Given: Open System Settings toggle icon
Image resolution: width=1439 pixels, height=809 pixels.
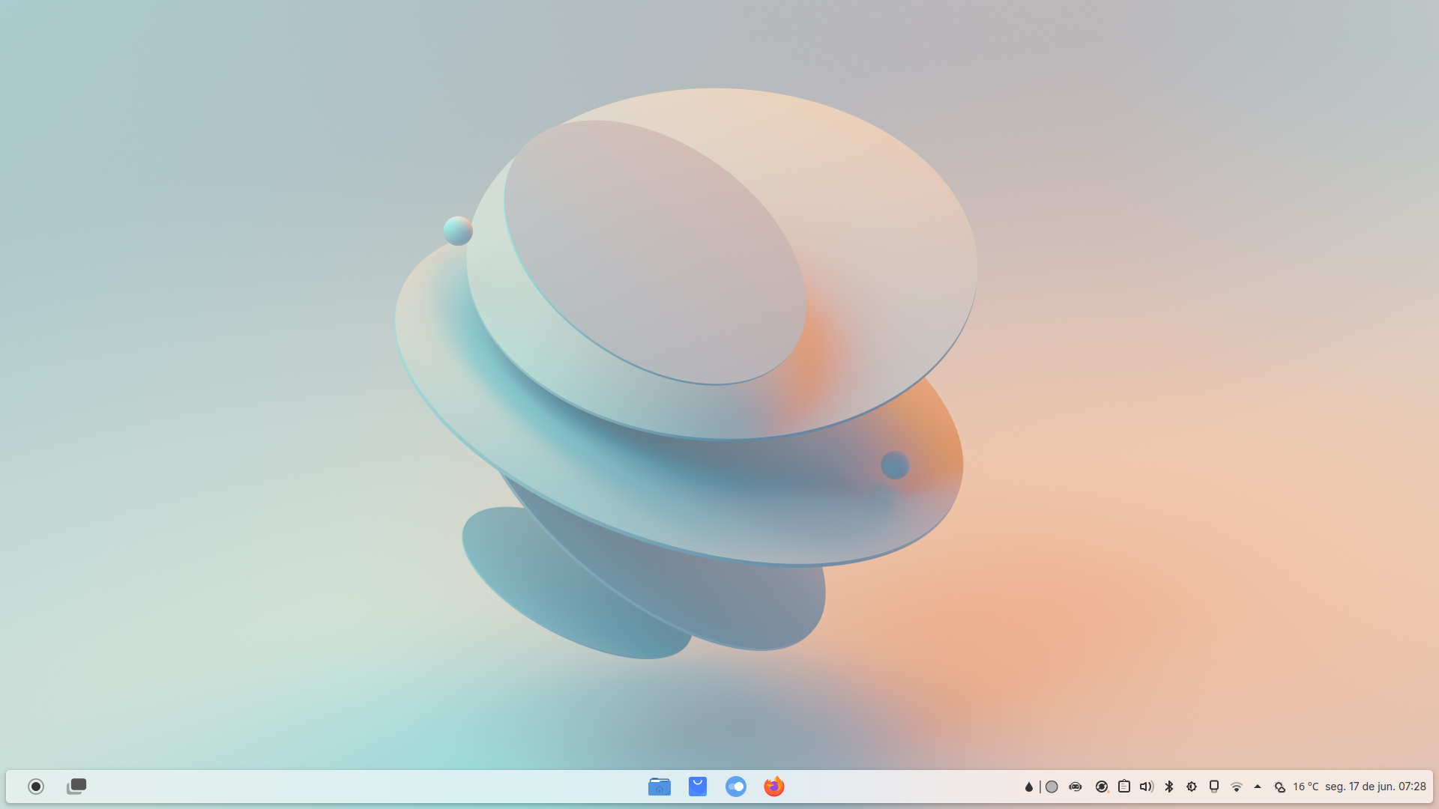Looking at the screenshot, I should [x=736, y=787].
